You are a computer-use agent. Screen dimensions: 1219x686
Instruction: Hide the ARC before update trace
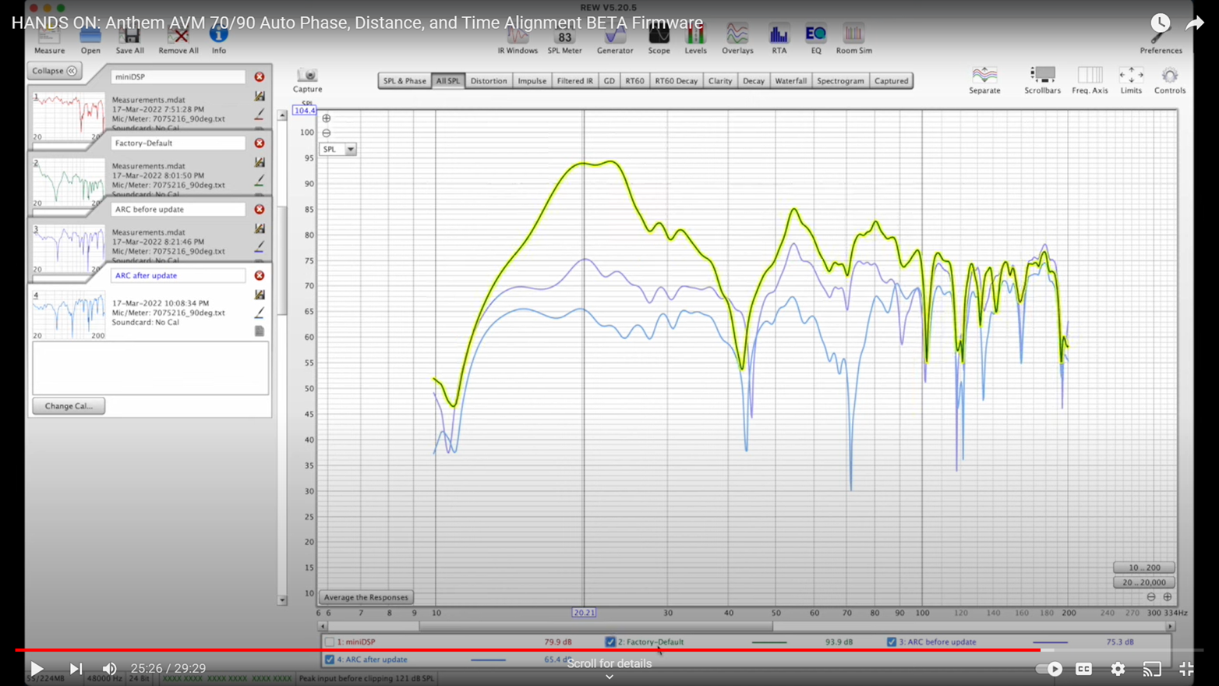coord(891,642)
